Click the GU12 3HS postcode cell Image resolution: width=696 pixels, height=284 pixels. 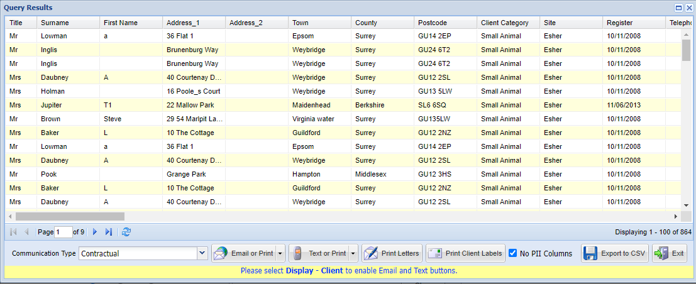pyautogui.click(x=446, y=174)
